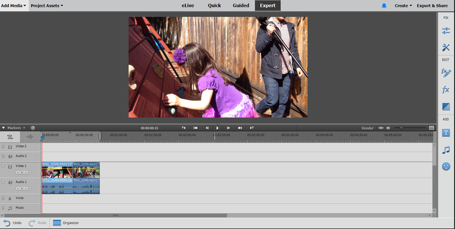Open the Effects fx icon
The image size is (455, 229).
tap(446, 90)
